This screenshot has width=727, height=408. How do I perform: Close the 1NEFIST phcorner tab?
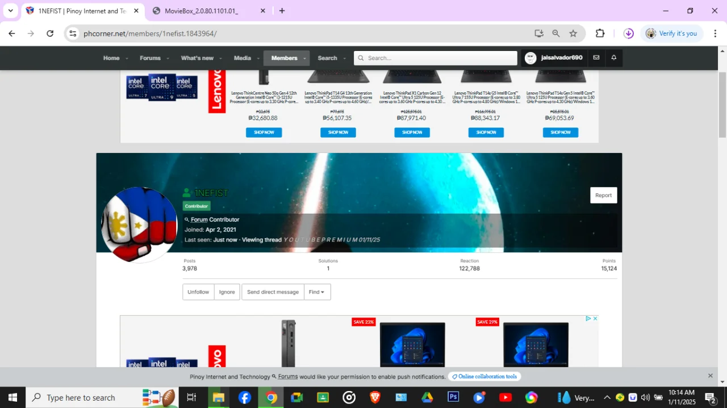tap(136, 11)
